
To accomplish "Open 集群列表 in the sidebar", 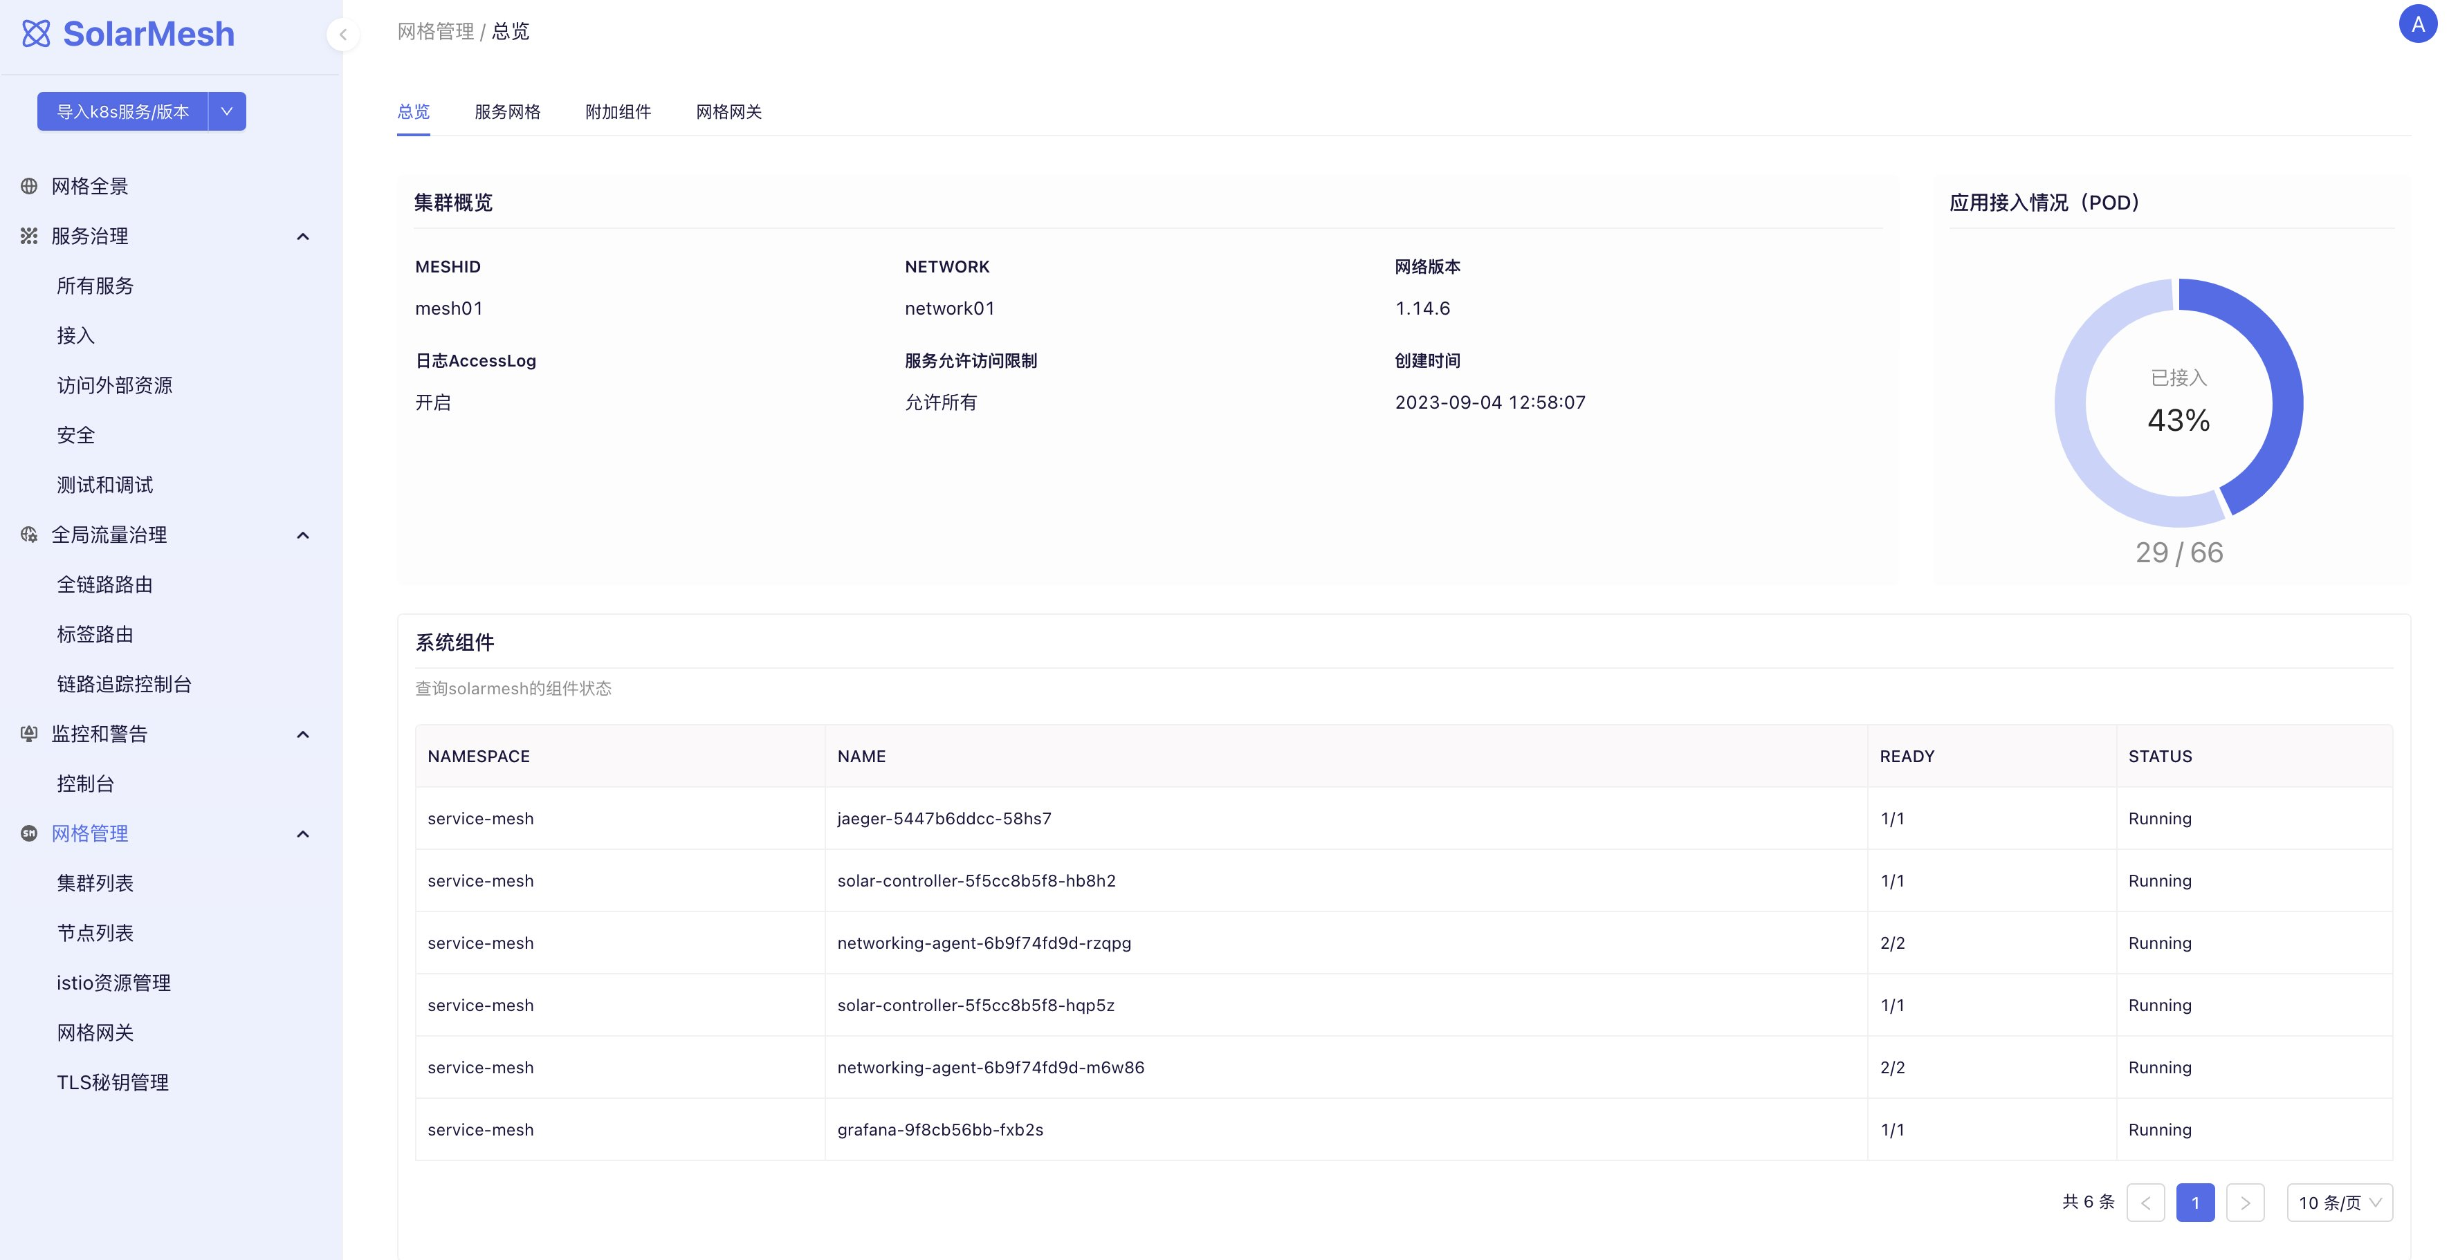I will click(95, 882).
